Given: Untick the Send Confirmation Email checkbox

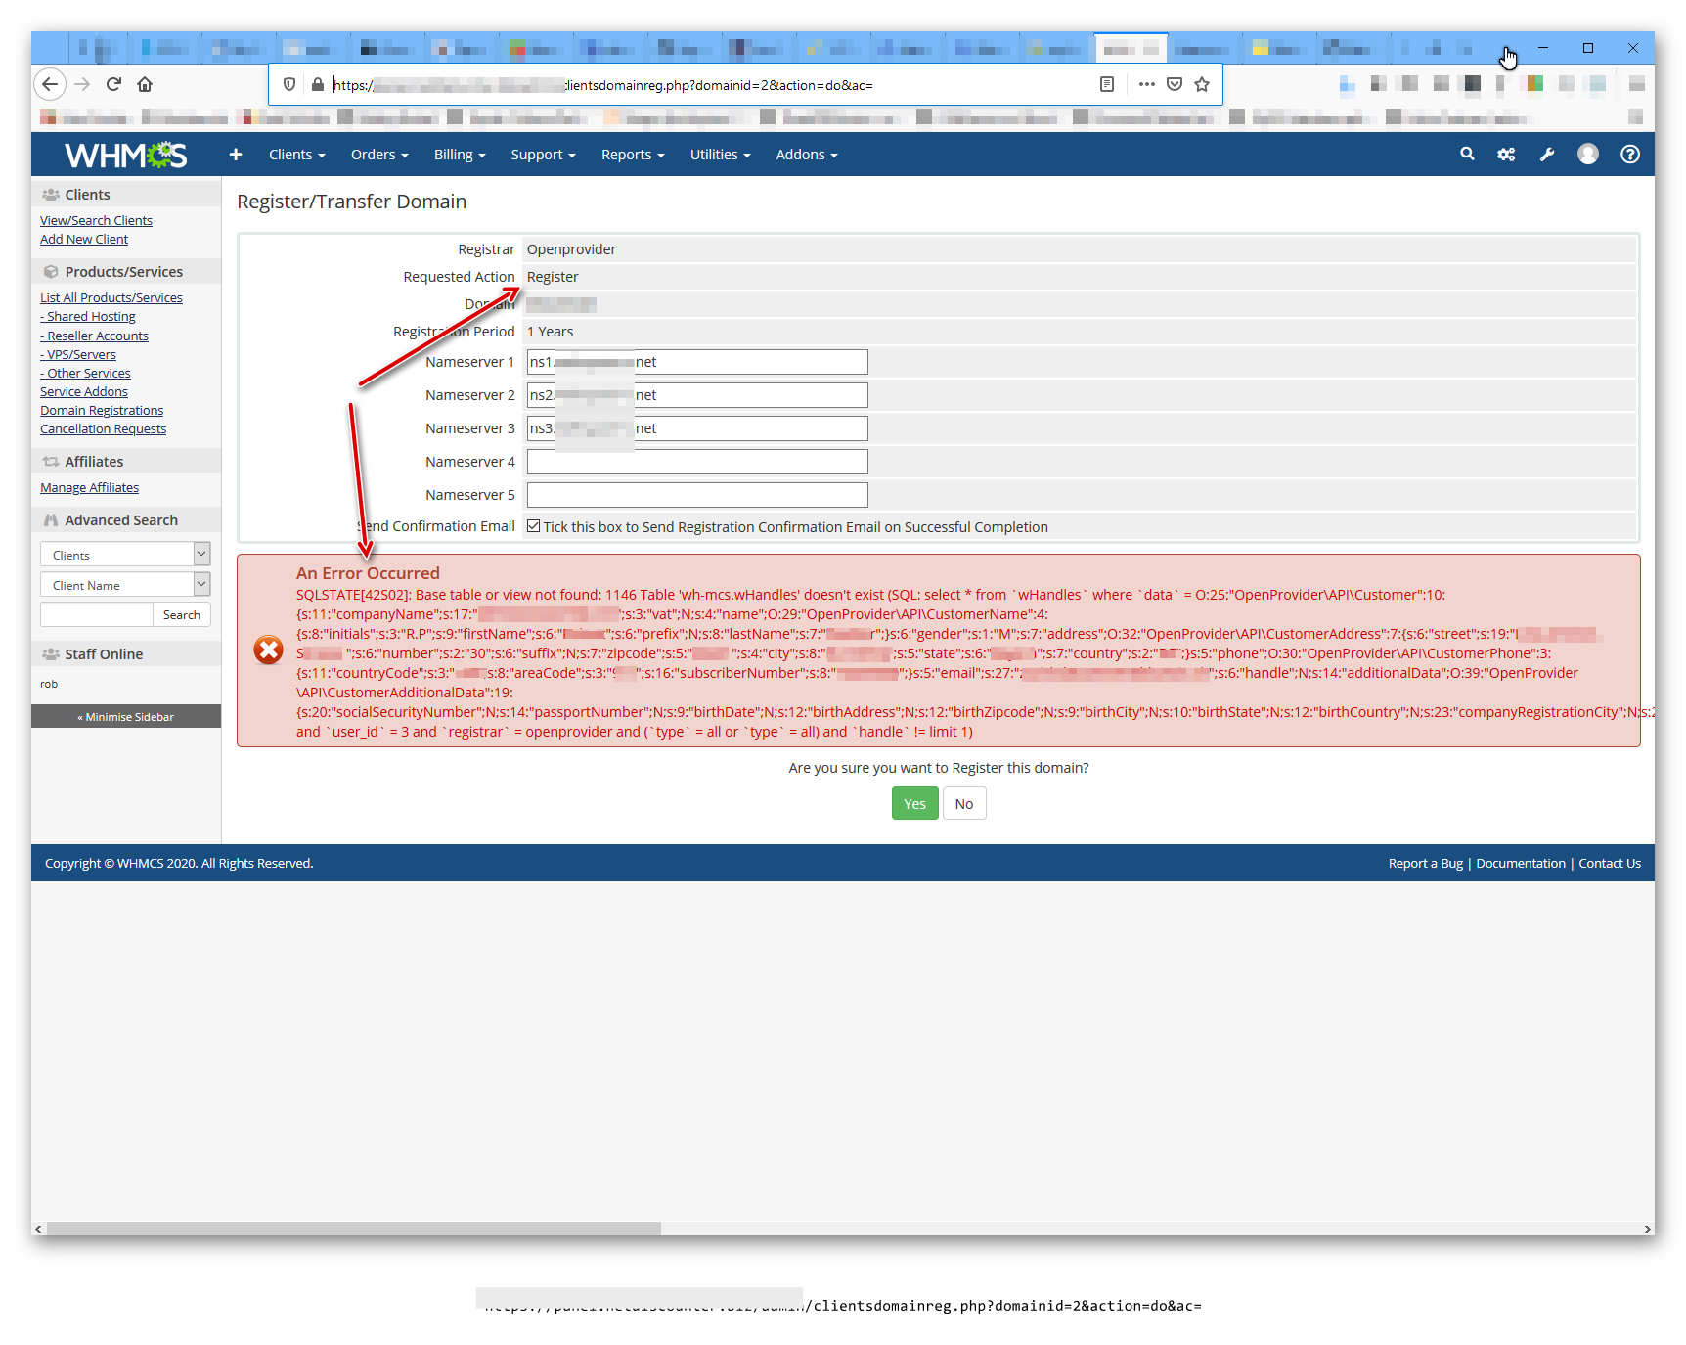Looking at the screenshot, I should [533, 525].
